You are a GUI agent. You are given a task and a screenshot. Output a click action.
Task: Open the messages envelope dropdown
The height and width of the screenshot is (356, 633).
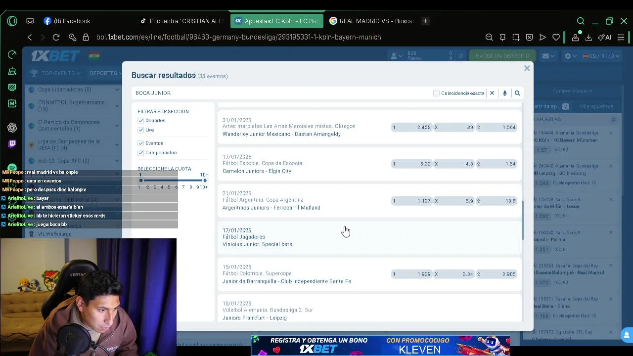548,56
